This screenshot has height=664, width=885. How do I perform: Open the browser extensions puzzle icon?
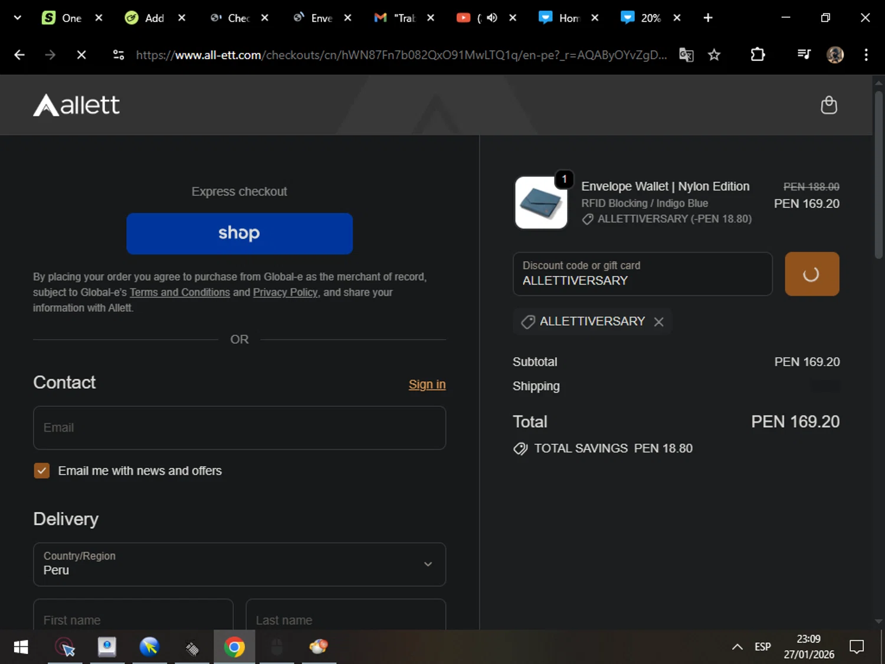[758, 55]
